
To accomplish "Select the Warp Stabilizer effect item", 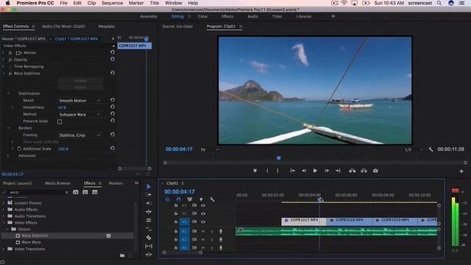I will coord(35,236).
